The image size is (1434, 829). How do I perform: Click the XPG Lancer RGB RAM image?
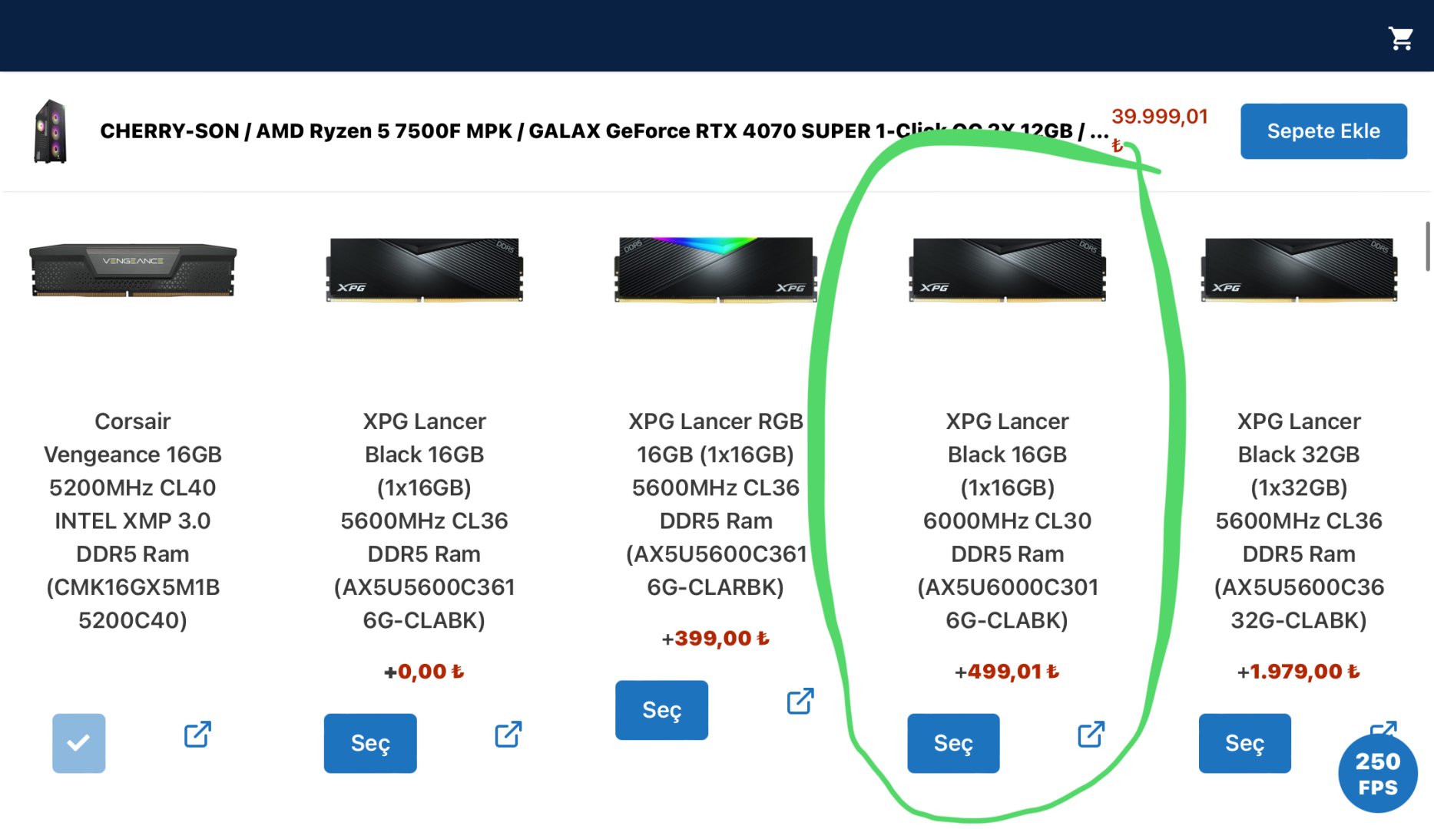[716, 269]
